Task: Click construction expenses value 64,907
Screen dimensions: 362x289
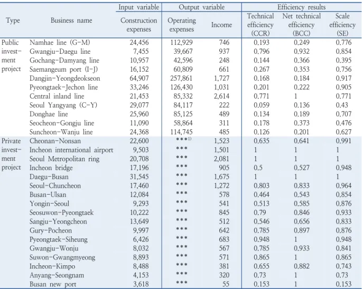Action: click(139, 79)
